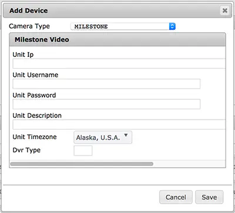
Task: Open the Camera Type MILESTONE dropdown
Action: pyautogui.click(x=123, y=26)
